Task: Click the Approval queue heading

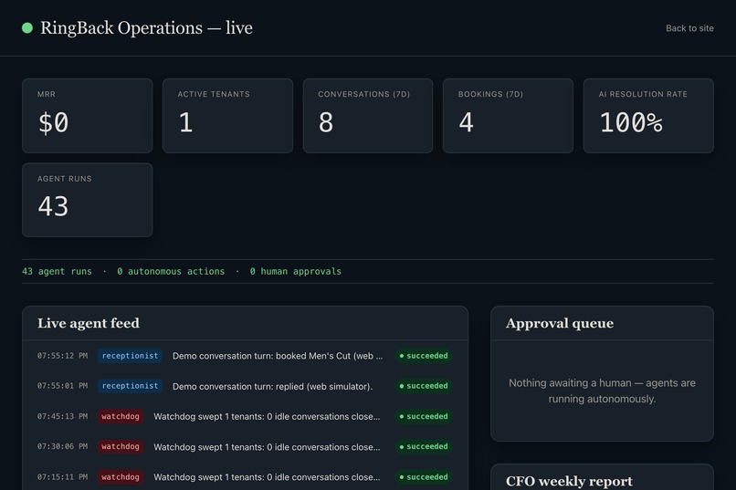Action: tap(560, 323)
